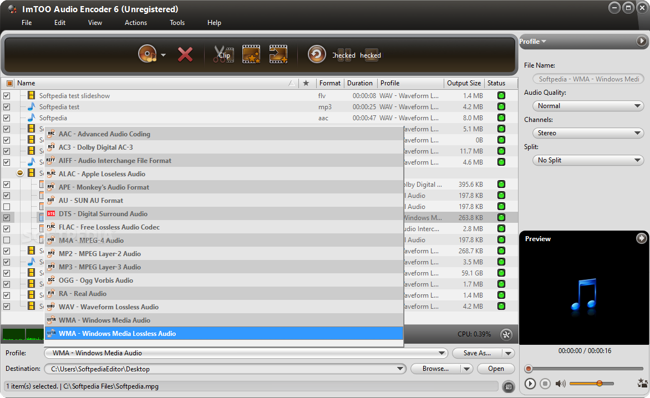Open the Audio Quality Normal dropdown
The width and height of the screenshot is (650, 398).
click(588, 106)
